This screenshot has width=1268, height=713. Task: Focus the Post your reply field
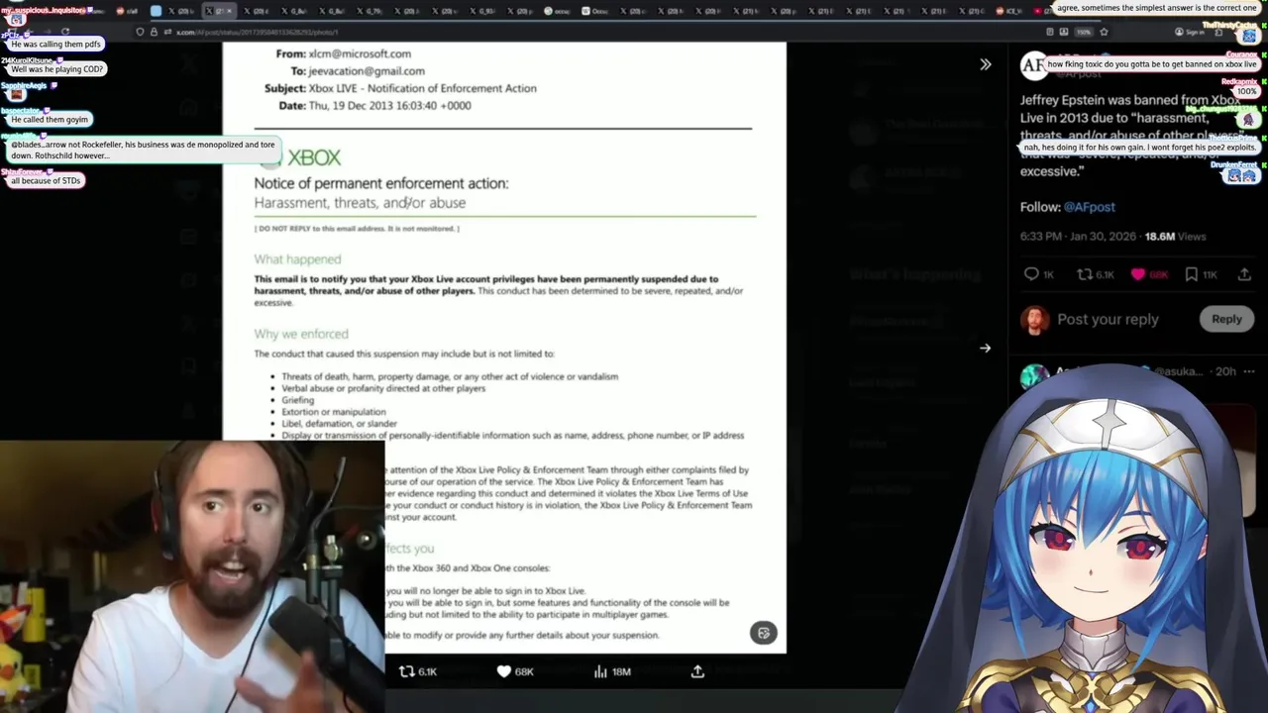coord(1108,319)
